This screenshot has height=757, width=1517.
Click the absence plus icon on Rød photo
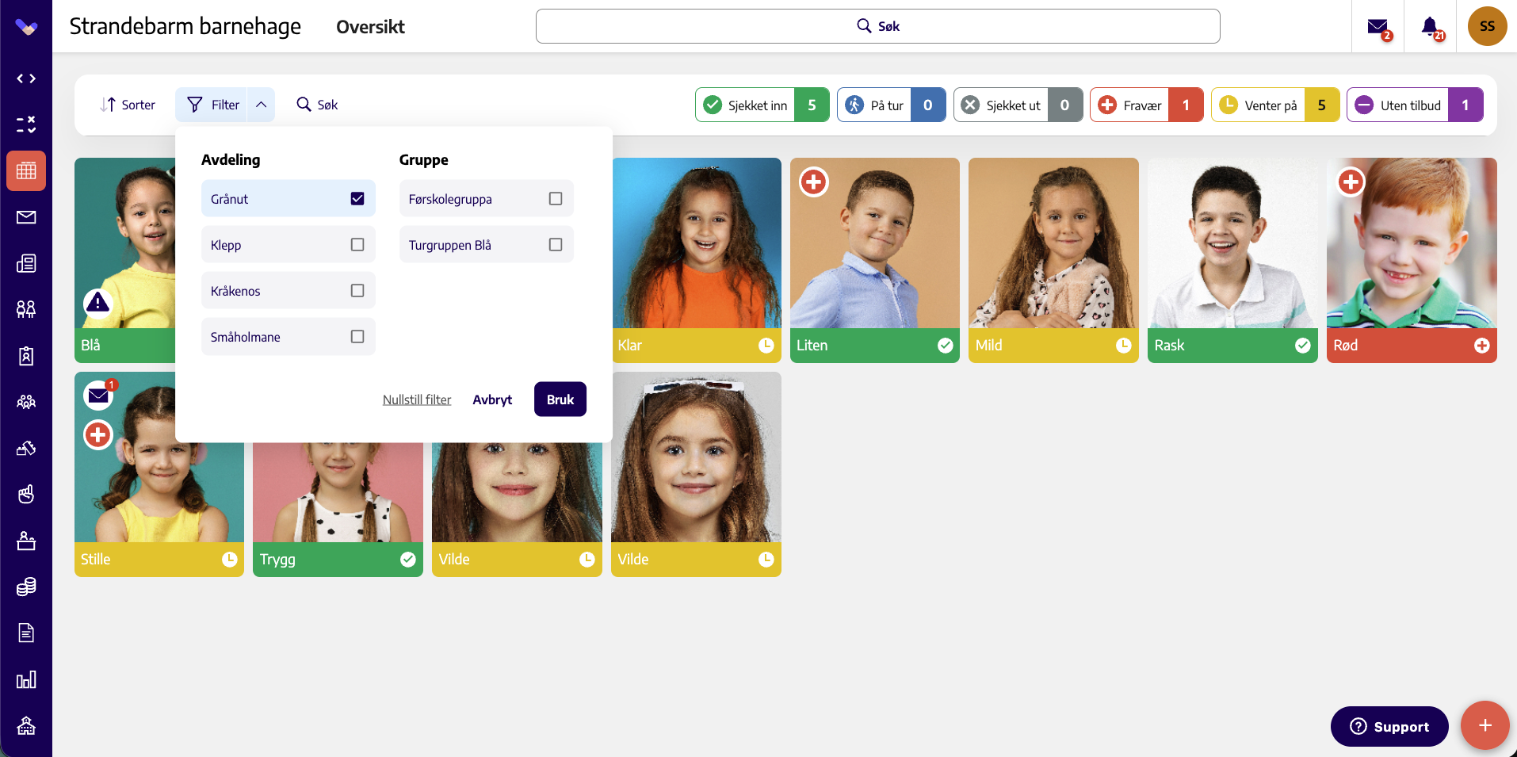[1351, 182]
